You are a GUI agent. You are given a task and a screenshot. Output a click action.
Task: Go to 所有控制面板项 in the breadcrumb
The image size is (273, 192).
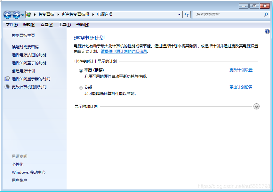pos(76,14)
